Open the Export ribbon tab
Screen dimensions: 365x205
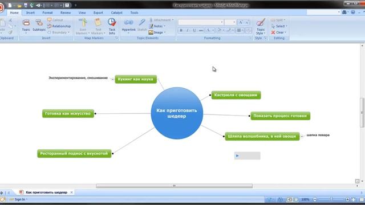[x=98, y=13]
